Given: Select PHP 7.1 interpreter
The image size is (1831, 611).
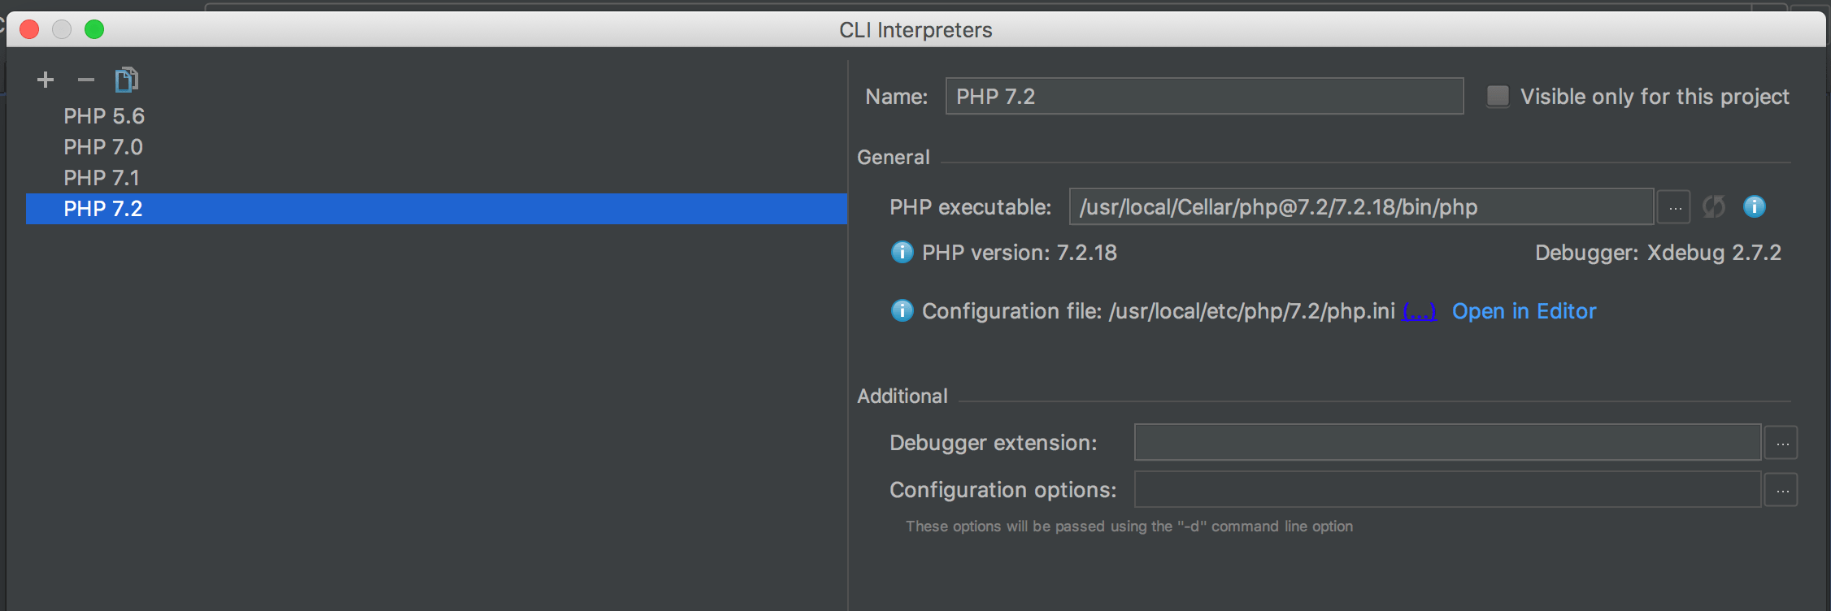Looking at the screenshot, I should coord(437,178).
